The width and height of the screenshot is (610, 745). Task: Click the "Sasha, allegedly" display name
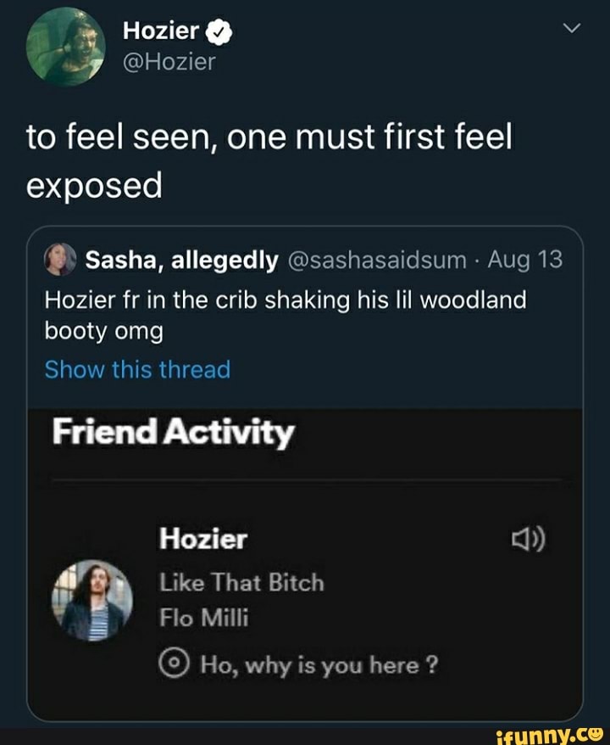pyautogui.click(x=181, y=260)
